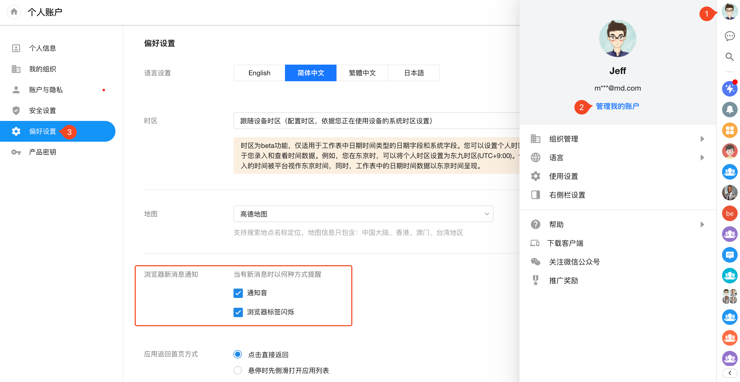
Task: Toggle the 浏览器标签闪烁 checkbox
Action: point(238,312)
